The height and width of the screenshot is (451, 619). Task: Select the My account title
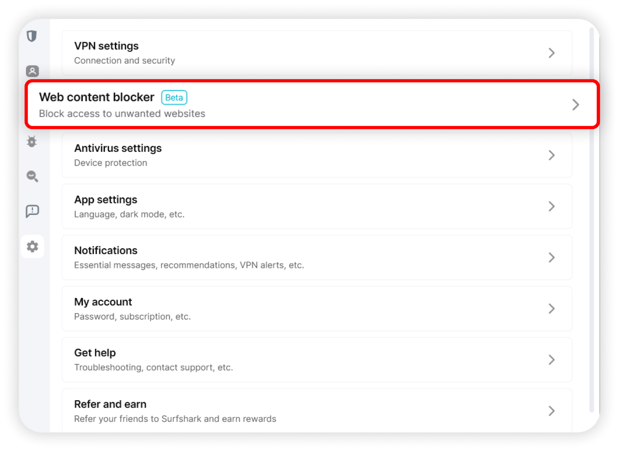(103, 302)
